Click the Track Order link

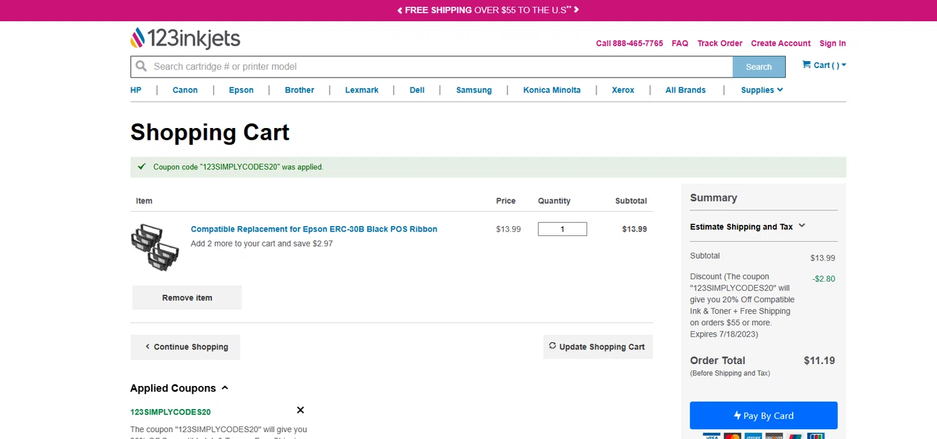[720, 43]
